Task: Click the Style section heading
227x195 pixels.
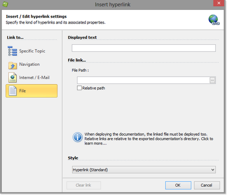Action: (73, 158)
